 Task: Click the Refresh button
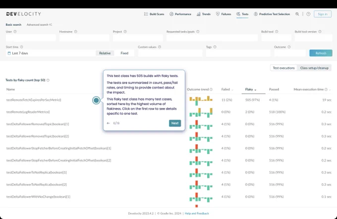tap(321, 53)
